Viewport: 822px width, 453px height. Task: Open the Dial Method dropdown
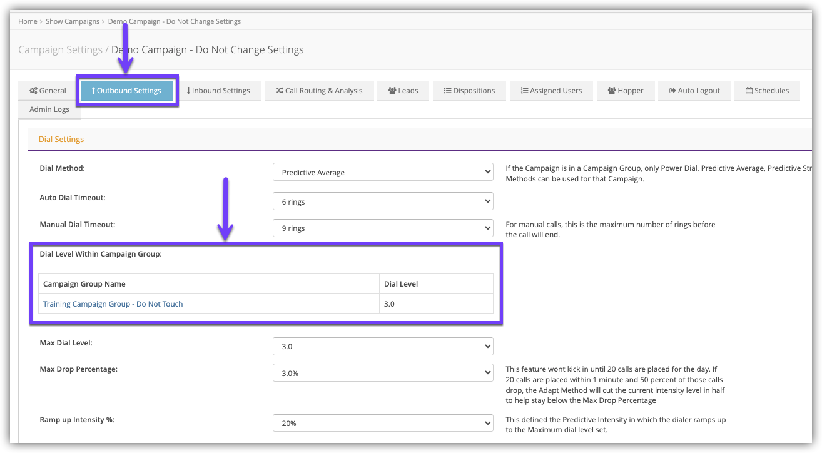[383, 172]
